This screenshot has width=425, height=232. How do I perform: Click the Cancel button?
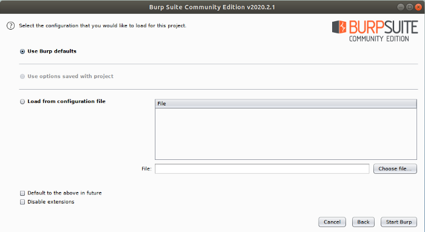[x=332, y=222]
